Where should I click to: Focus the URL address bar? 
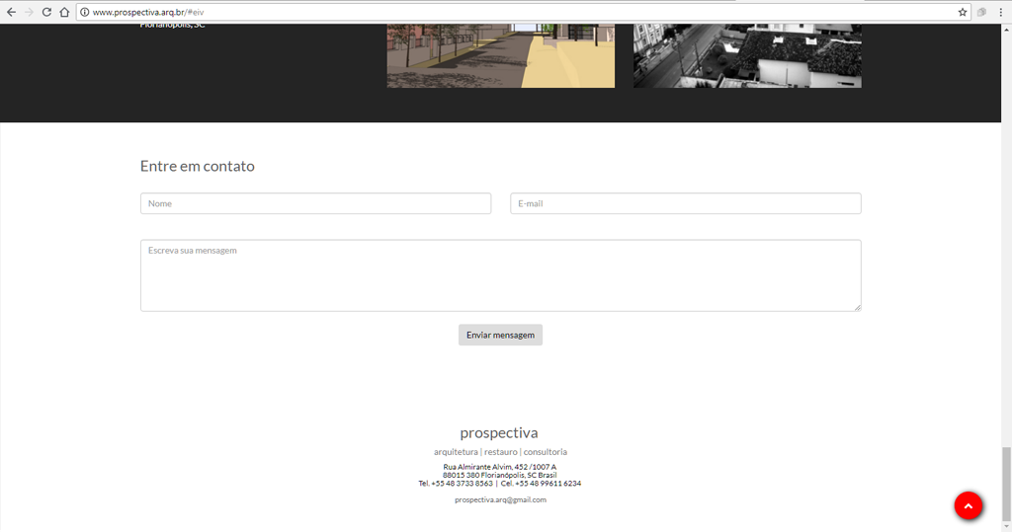pyautogui.click(x=494, y=12)
